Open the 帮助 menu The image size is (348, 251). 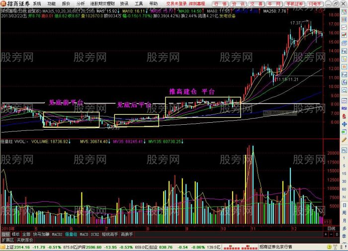[153, 4]
